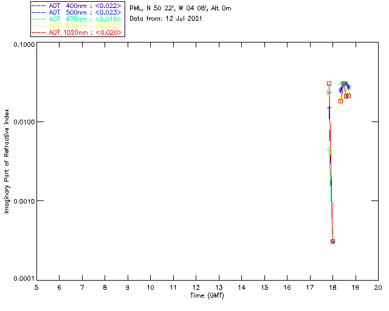389x311 pixels.
Task: Click the AOT 500nm legend entry
Action: click(77, 12)
